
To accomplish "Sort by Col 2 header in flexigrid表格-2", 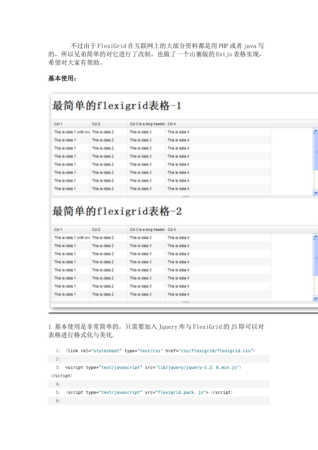I will click(x=108, y=230).
